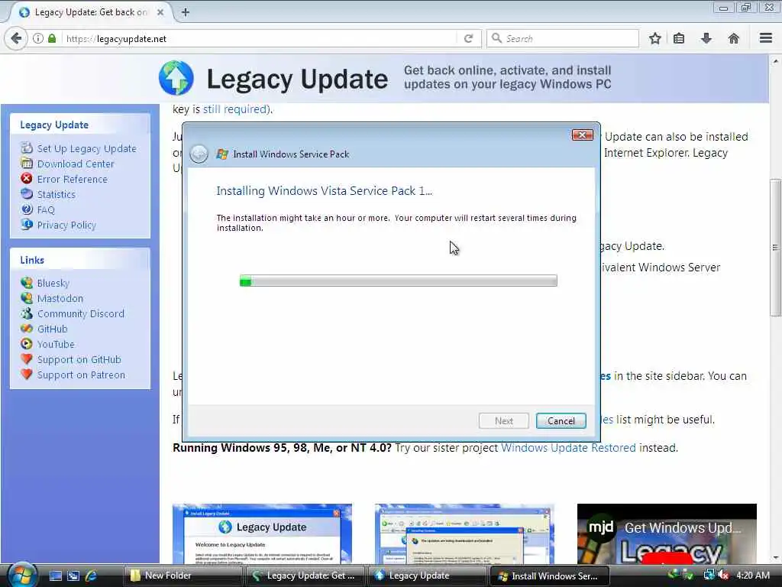Click the installation progress bar
This screenshot has height=587, width=782.
(x=399, y=281)
